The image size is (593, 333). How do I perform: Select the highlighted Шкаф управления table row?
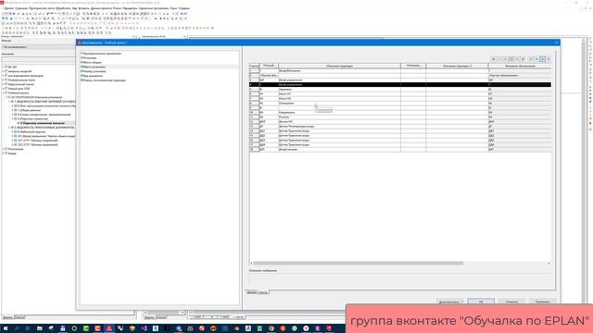[x=399, y=85]
